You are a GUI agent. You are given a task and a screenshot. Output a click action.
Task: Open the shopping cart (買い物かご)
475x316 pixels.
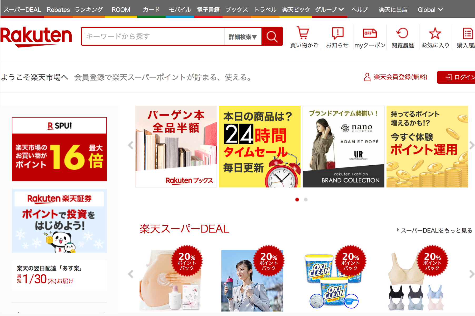click(304, 37)
